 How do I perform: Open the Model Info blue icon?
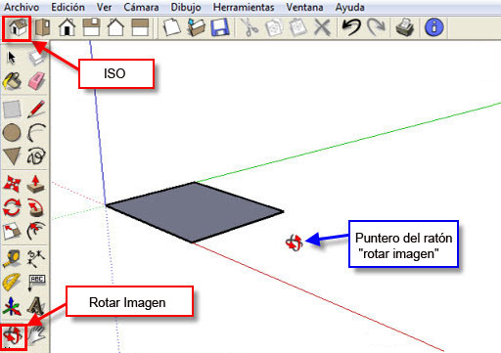coord(434,27)
